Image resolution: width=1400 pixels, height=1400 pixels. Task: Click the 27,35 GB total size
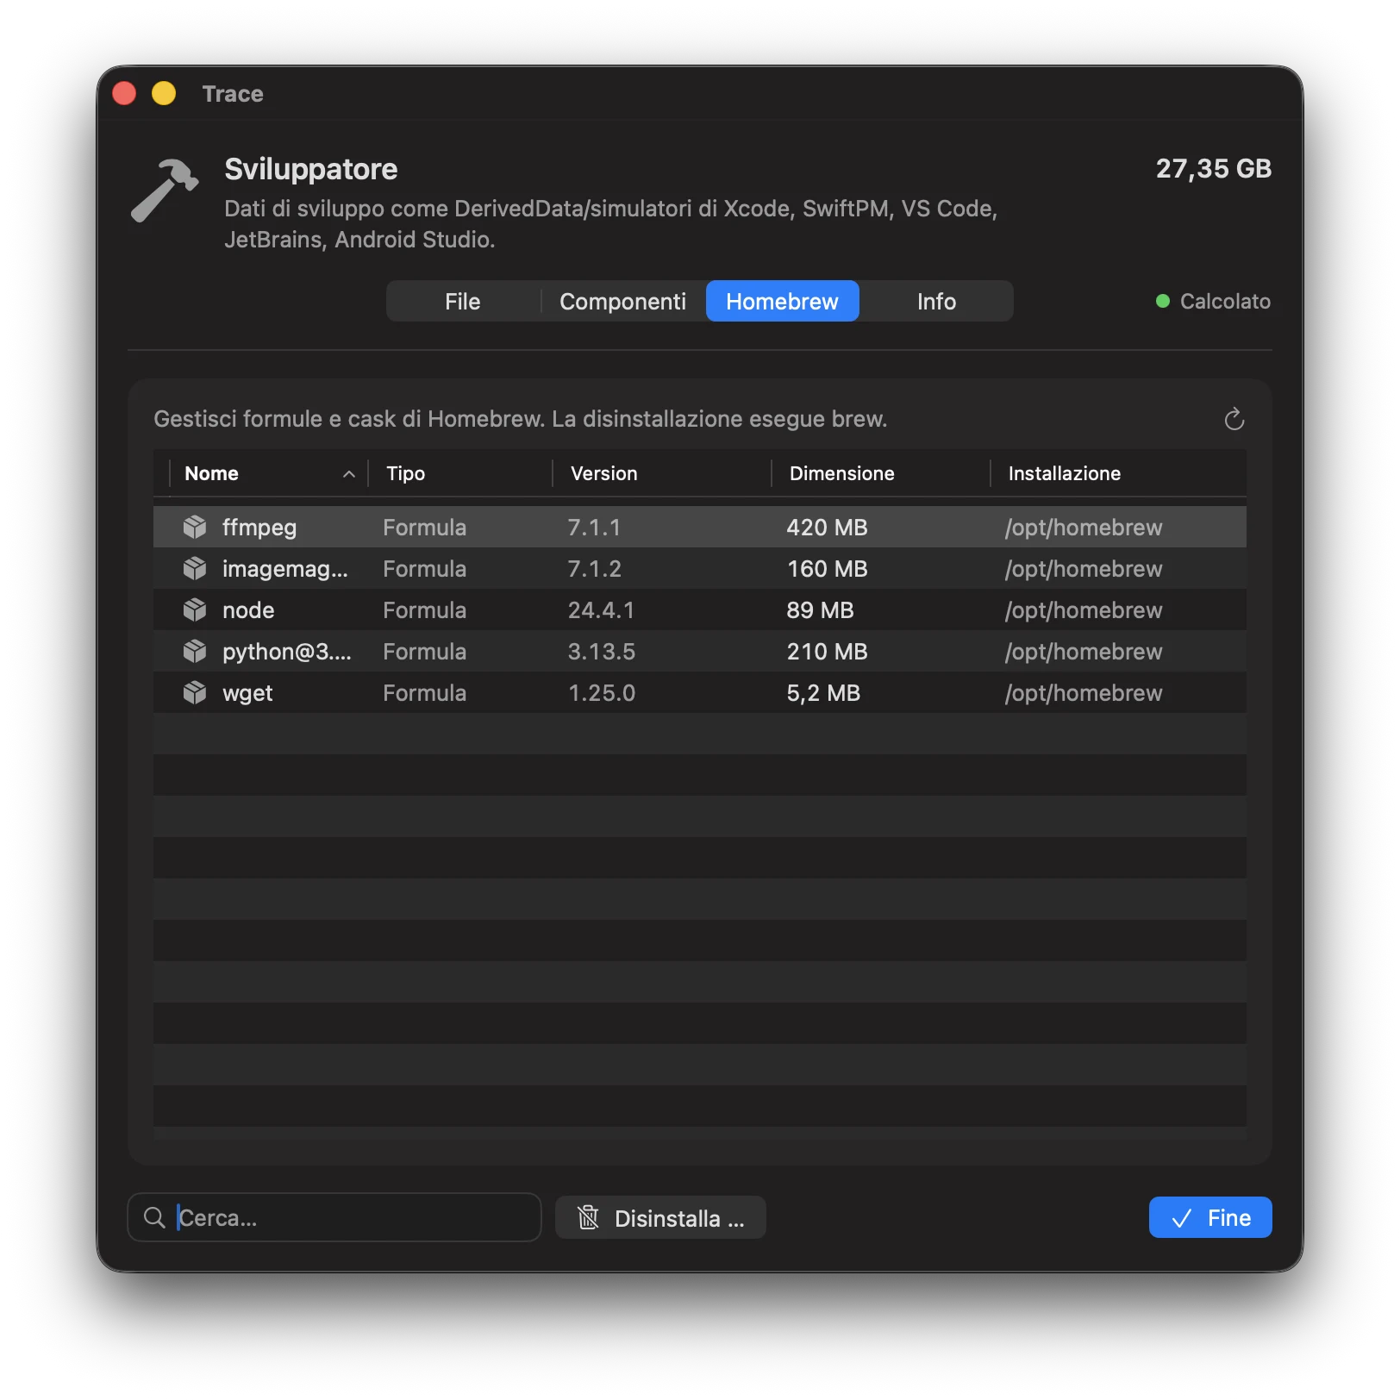click(1213, 168)
